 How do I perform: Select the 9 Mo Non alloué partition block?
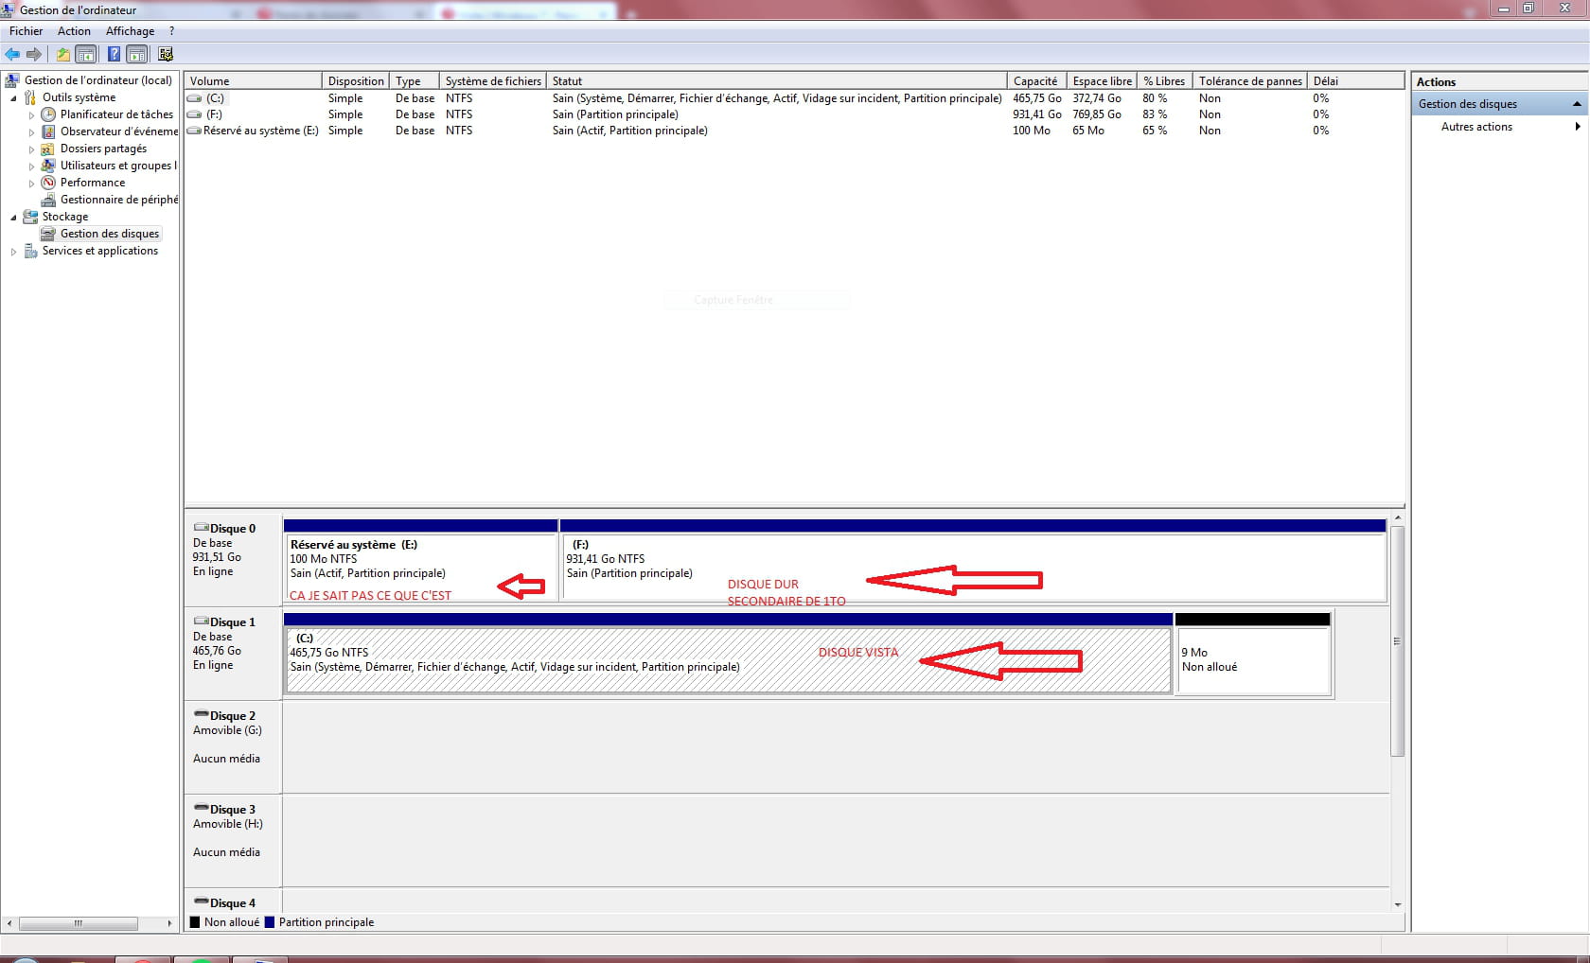[1252, 660]
